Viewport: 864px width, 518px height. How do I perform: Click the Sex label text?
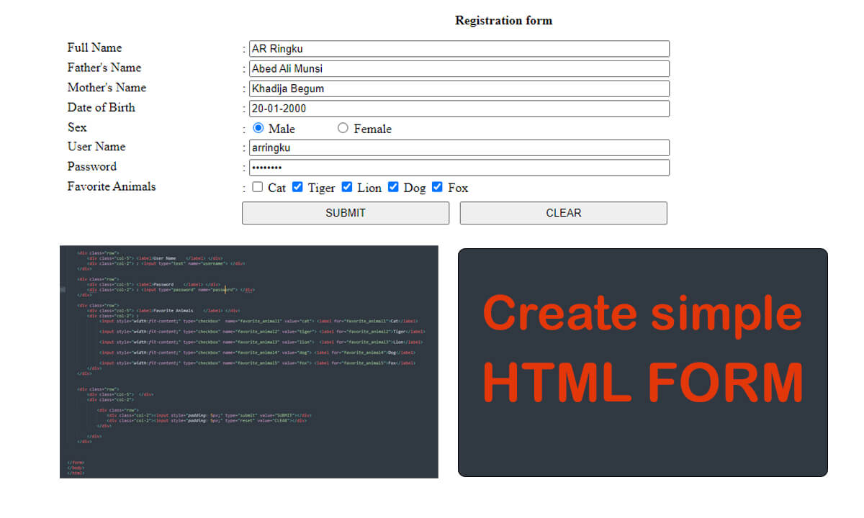pos(77,127)
